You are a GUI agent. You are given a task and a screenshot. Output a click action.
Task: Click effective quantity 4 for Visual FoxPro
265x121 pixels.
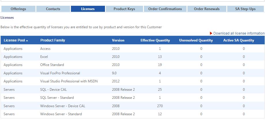160,73
